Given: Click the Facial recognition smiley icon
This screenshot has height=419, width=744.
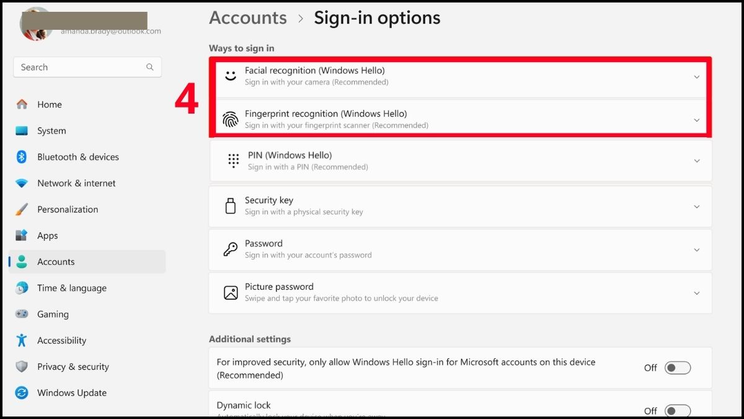Looking at the screenshot, I should click(x=231, y=76).
